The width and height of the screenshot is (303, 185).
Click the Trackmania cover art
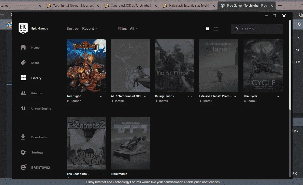point(130,143)
